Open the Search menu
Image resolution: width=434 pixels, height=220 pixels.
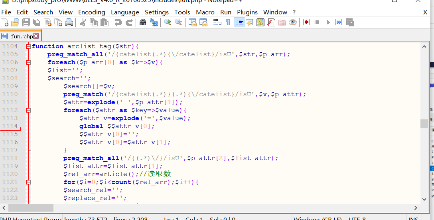[43, 12]
